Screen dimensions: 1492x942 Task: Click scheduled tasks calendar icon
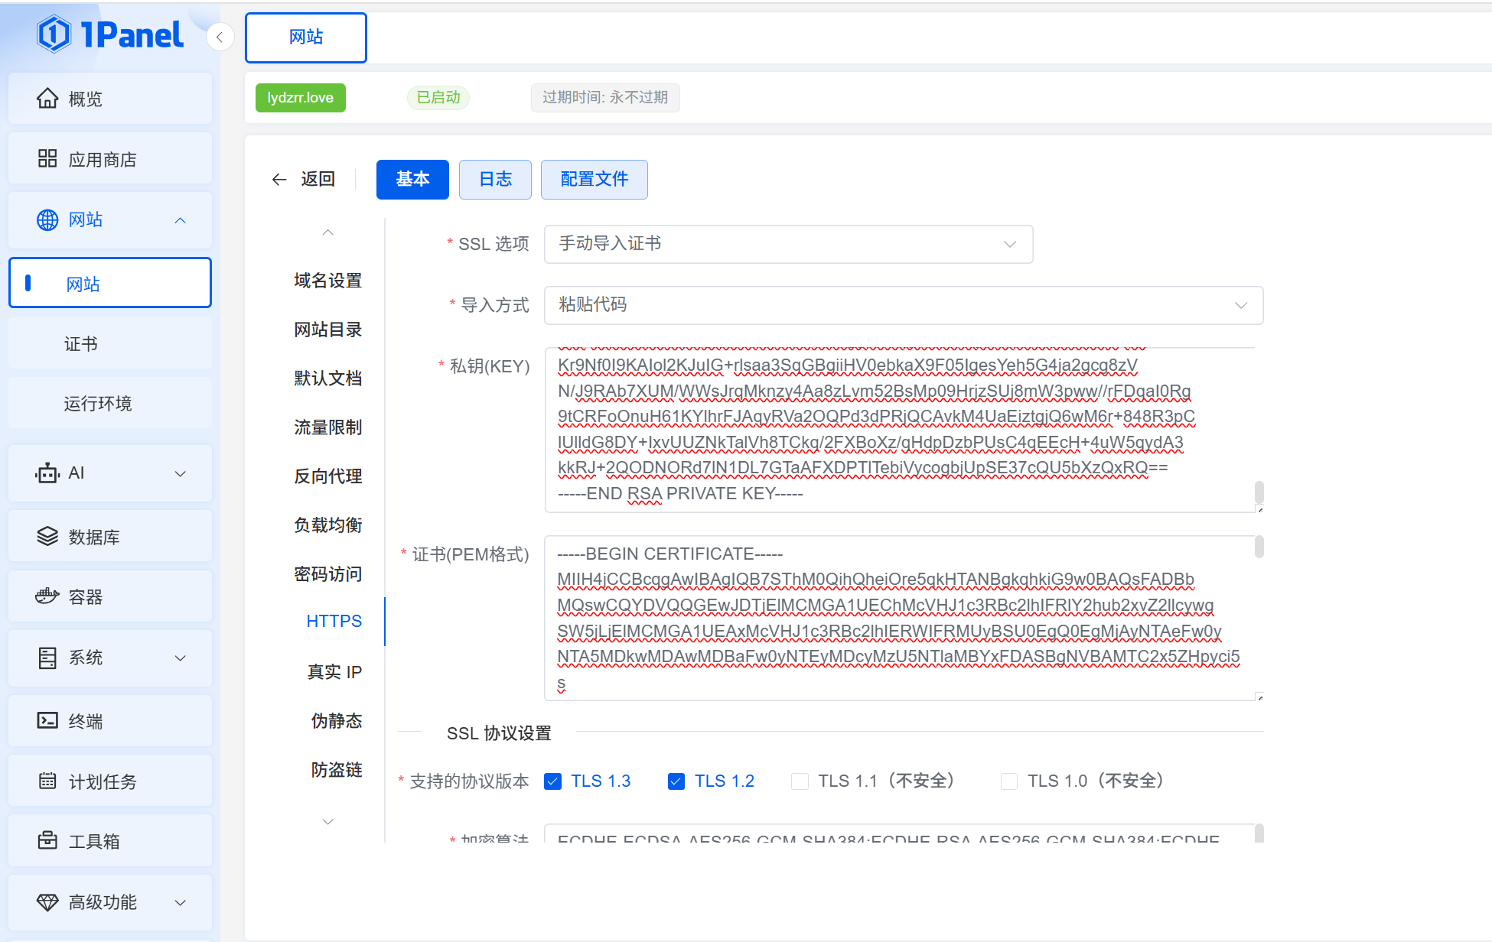[x=47, y=781]
